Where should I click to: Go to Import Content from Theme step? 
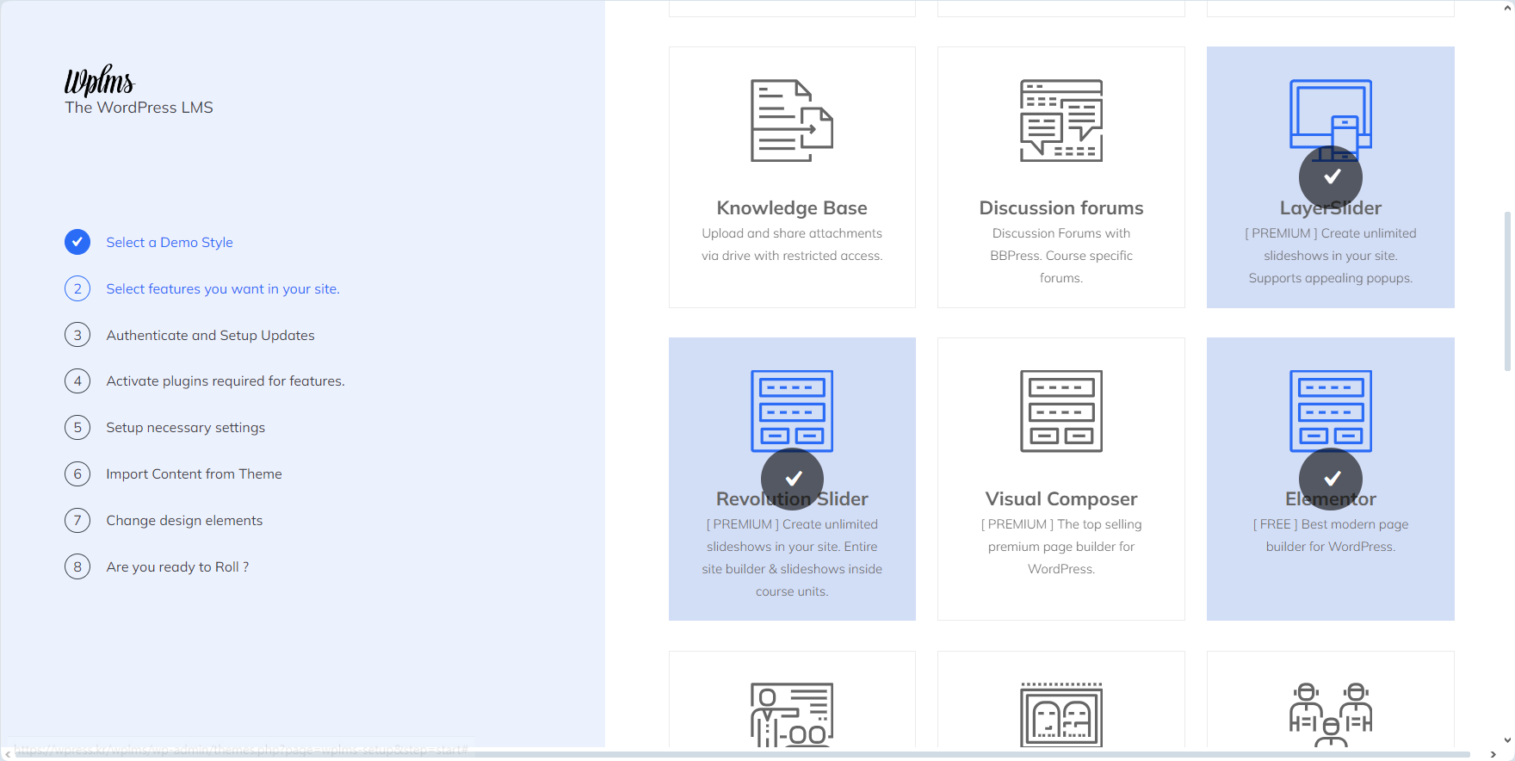click(194, 473)
